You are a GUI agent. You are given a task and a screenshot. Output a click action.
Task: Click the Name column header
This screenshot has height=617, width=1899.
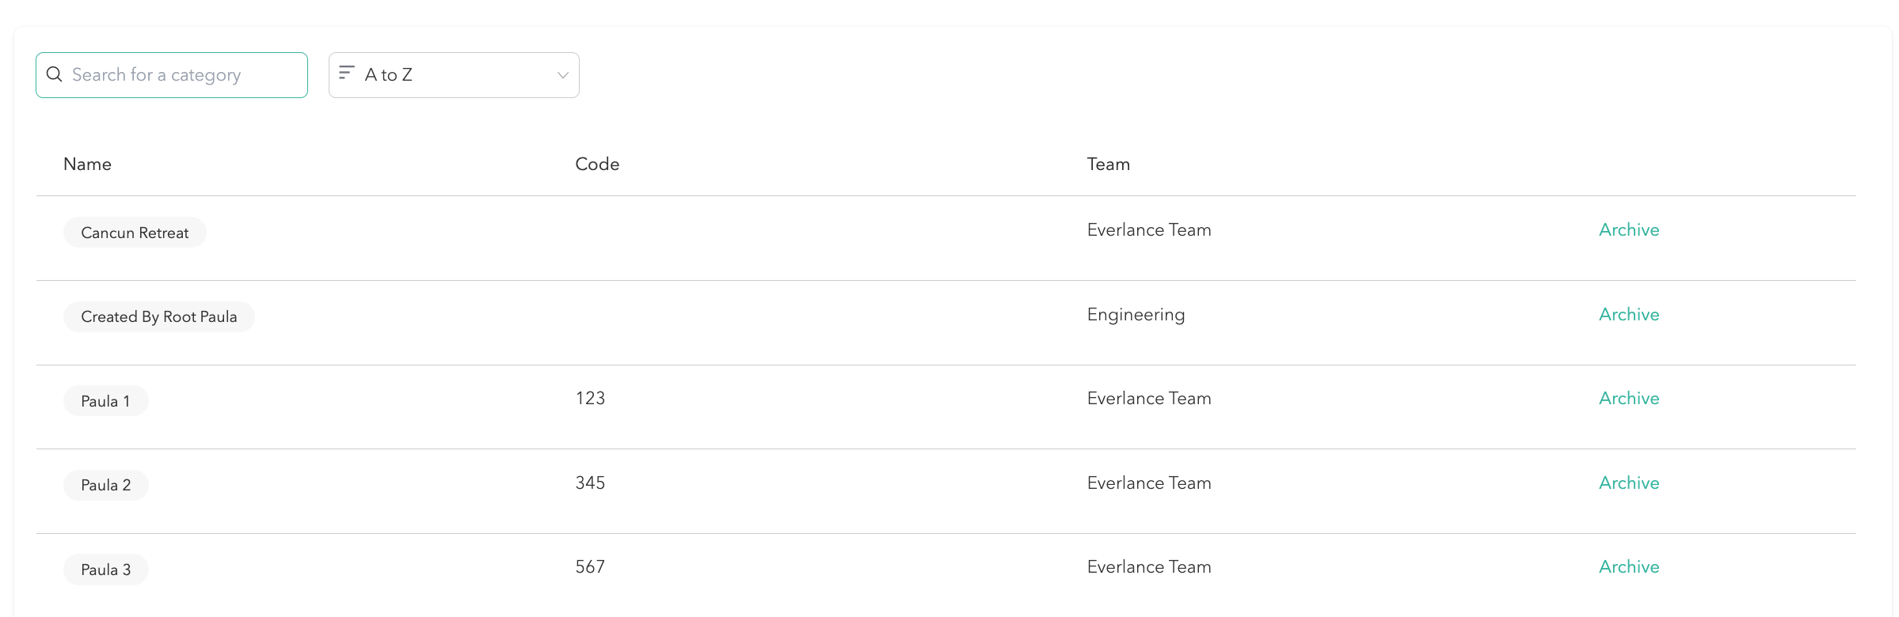[x=87, y=165]
